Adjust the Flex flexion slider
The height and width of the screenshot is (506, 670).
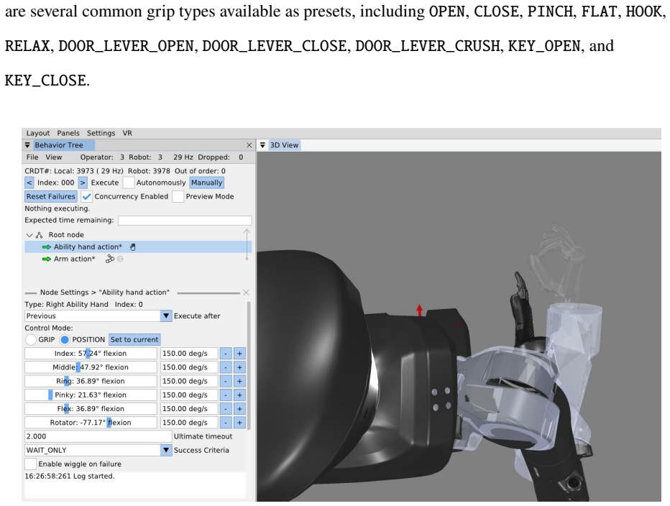click(x=91, y=408)
